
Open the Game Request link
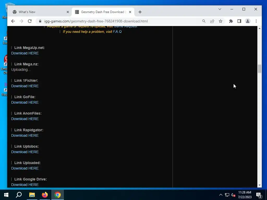click(125, 26)
